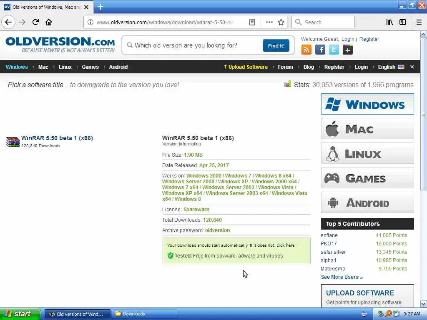The height and width of the screenshot is (320, 427).
Task: Show the sidebar icon in toolbar
Action: (403, 22)
